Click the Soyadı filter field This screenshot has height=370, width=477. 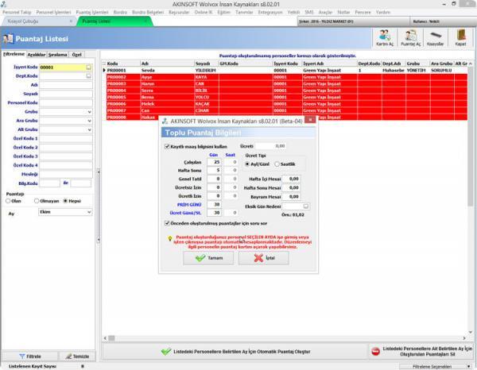(x=66, y=94)
